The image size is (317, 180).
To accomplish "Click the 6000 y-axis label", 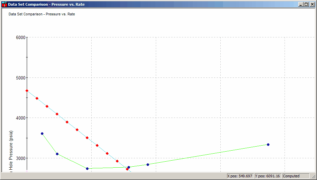I will (x=20, y=37).
